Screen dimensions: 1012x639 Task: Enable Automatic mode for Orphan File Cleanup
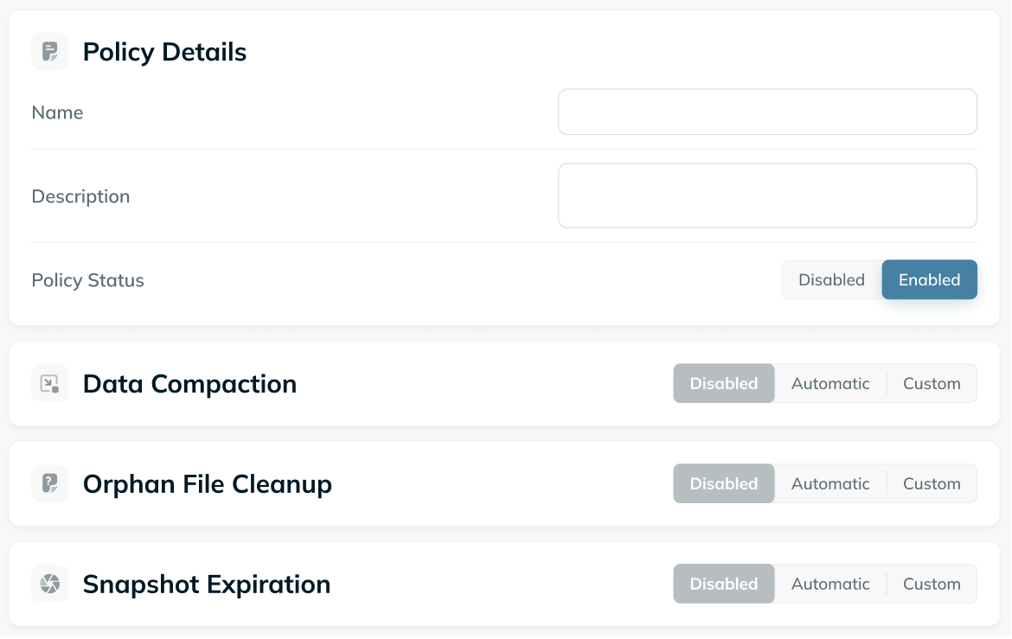pyautogui.click(x=829, y=483)
